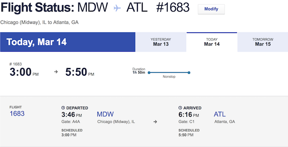Viewport: 288px width, 147px height.
Task: Click the MDW airport link
Action: (x=105, y=114)
